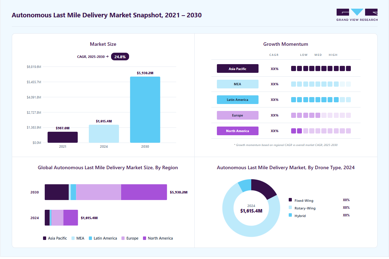Screen dimensions: 389x259
Task: Click the $987.0M value label
Action: coord(62,128)
